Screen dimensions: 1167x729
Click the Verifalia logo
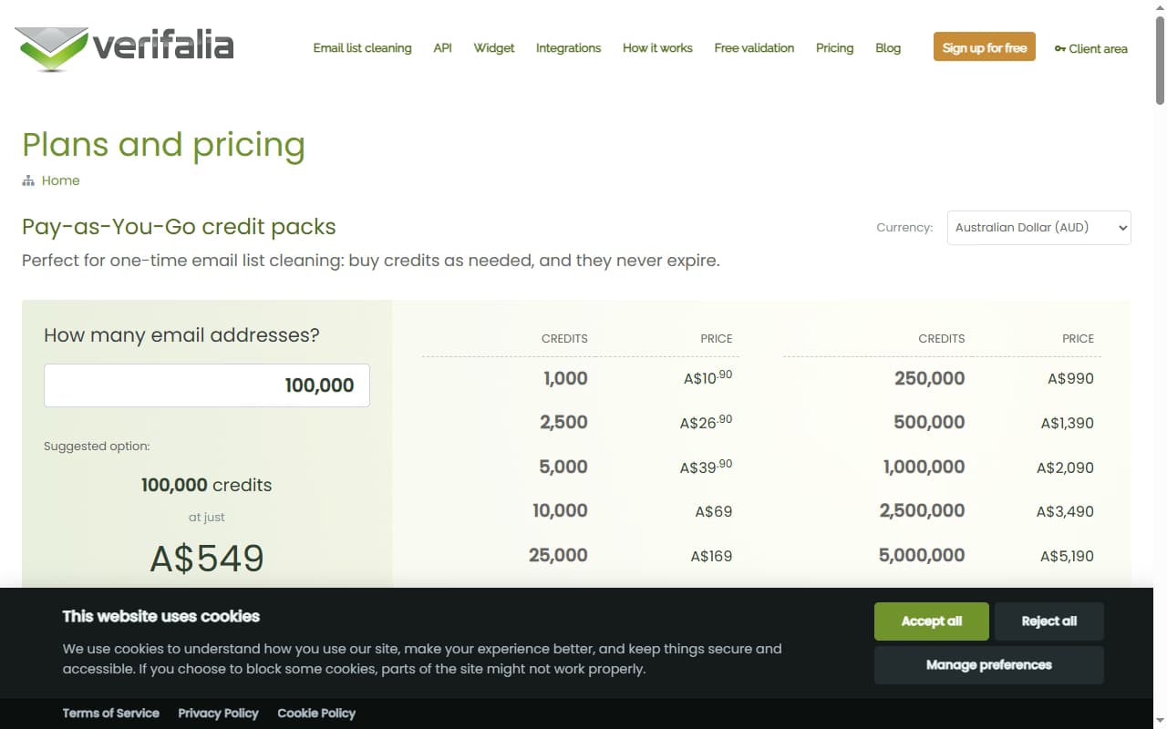pos(125,47)
